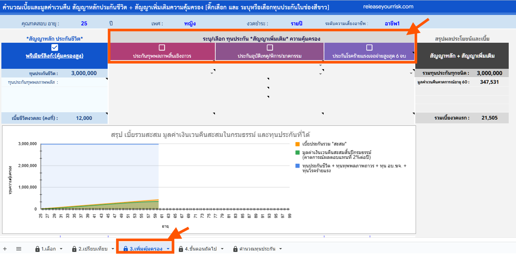Switch to the คำนวณทุนประกัน sheet tab
The height and width of the screenshot is (254, 516).
tap(257, 249)
